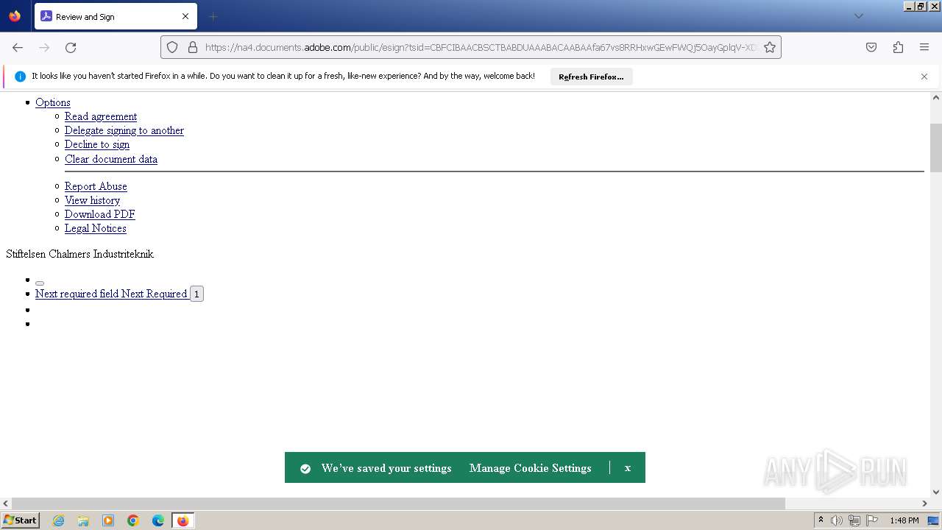
Task: Bookmark this page with the star
Action: pos(770,47)
